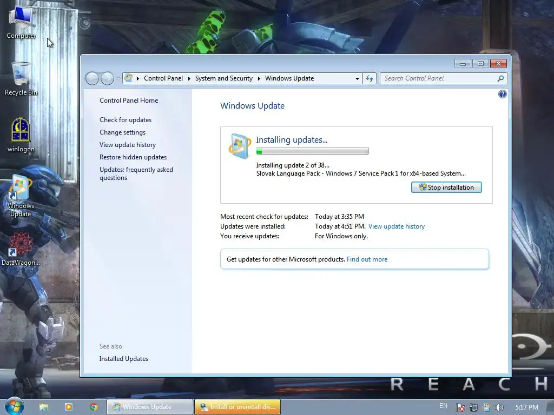Select the DataWagon desktop shortcut
The image size is (554, 415).
21,249
